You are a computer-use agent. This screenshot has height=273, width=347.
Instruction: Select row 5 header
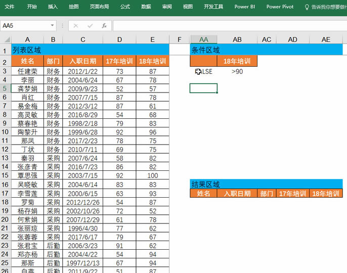(x=5, y=88)
